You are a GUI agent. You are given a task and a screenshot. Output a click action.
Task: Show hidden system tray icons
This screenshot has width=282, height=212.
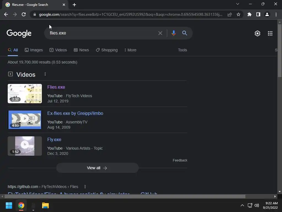(242, 205)
